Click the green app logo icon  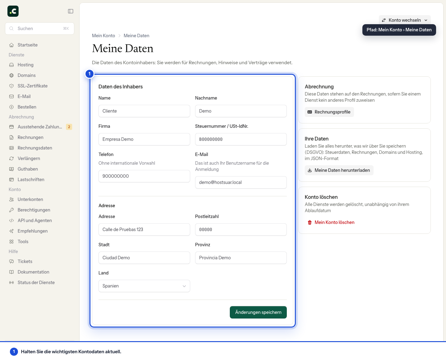click(13, 11)
